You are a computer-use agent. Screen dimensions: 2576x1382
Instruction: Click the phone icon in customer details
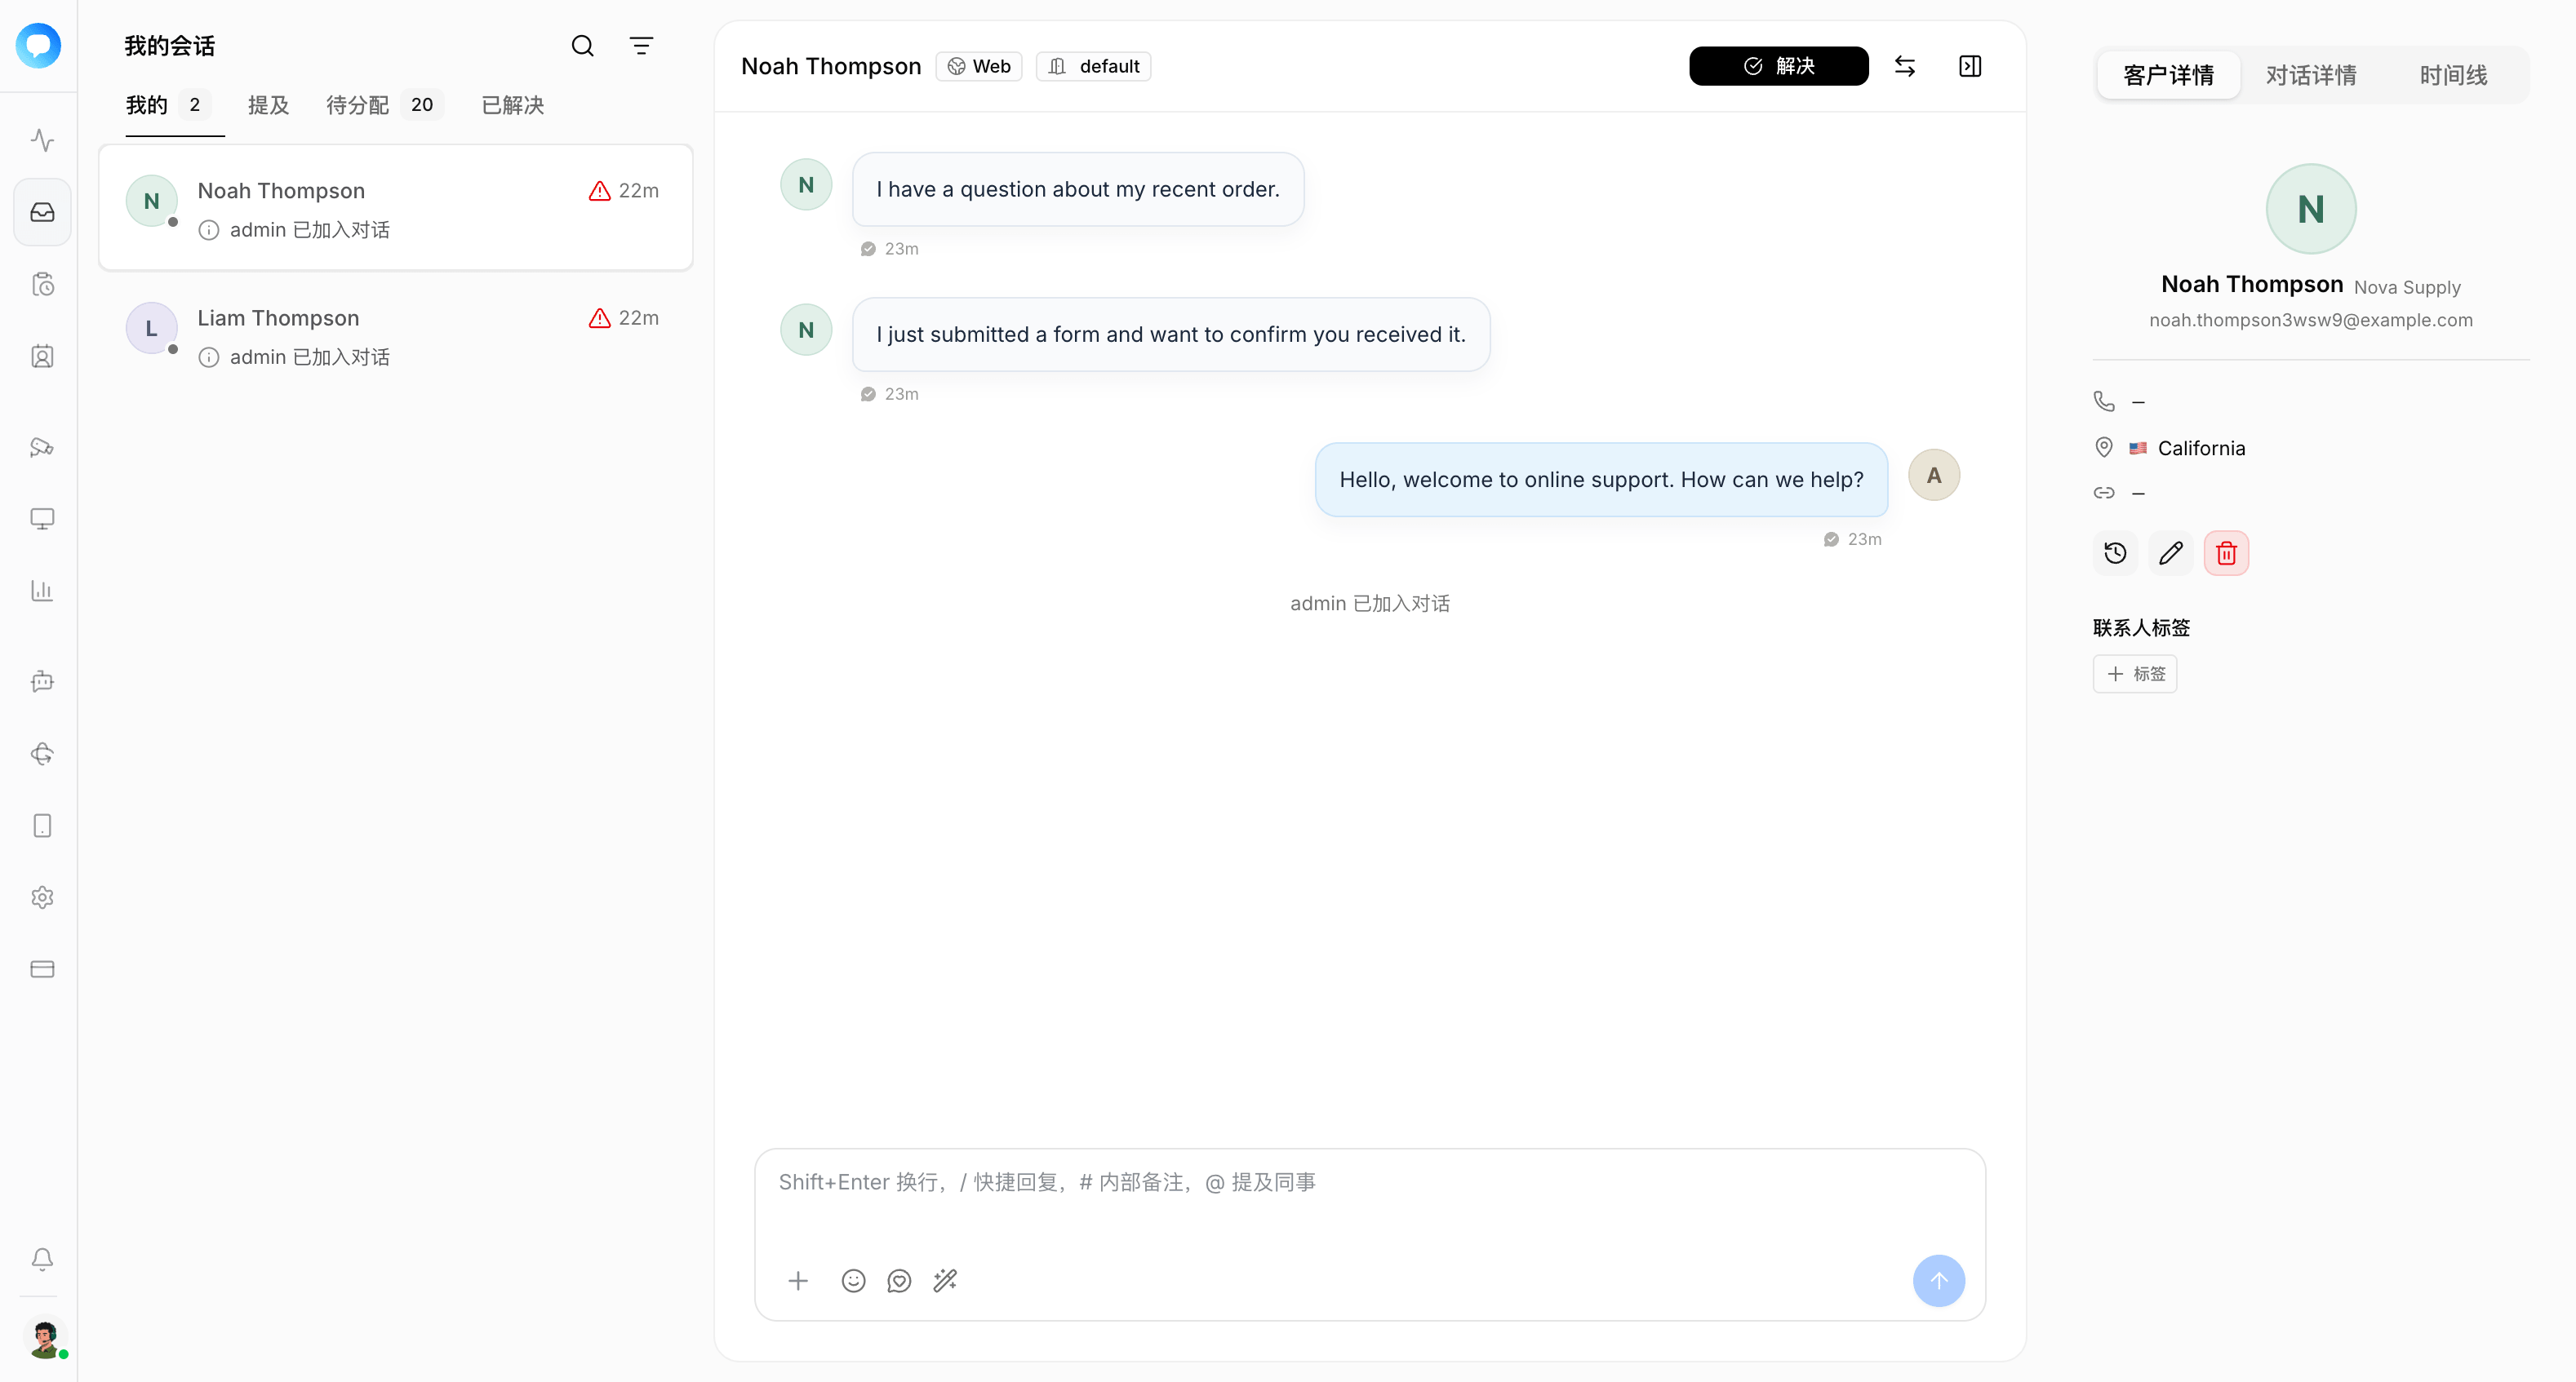2104,401
